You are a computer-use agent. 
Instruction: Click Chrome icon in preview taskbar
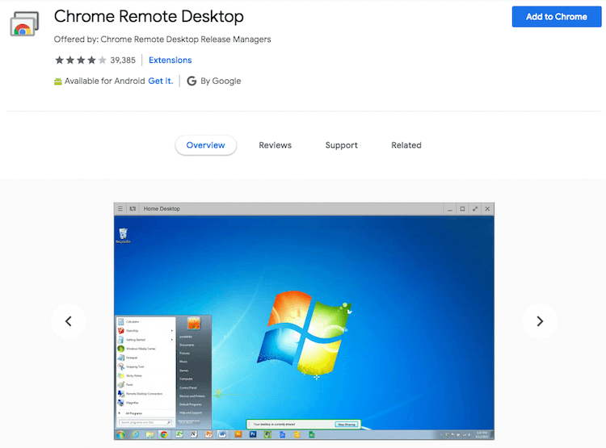[x=164, y=435]
